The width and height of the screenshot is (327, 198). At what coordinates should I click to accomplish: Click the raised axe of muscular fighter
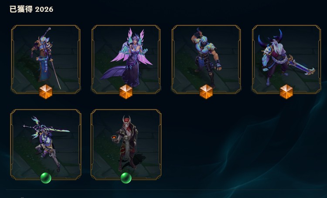click(198, 33)
